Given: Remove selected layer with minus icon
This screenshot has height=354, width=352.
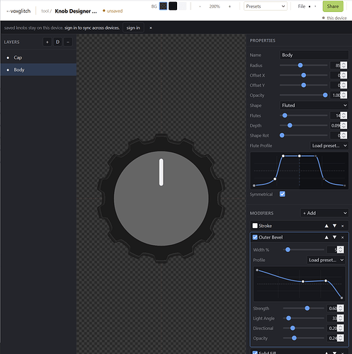Looking at the screenshot, I should 68,42.
